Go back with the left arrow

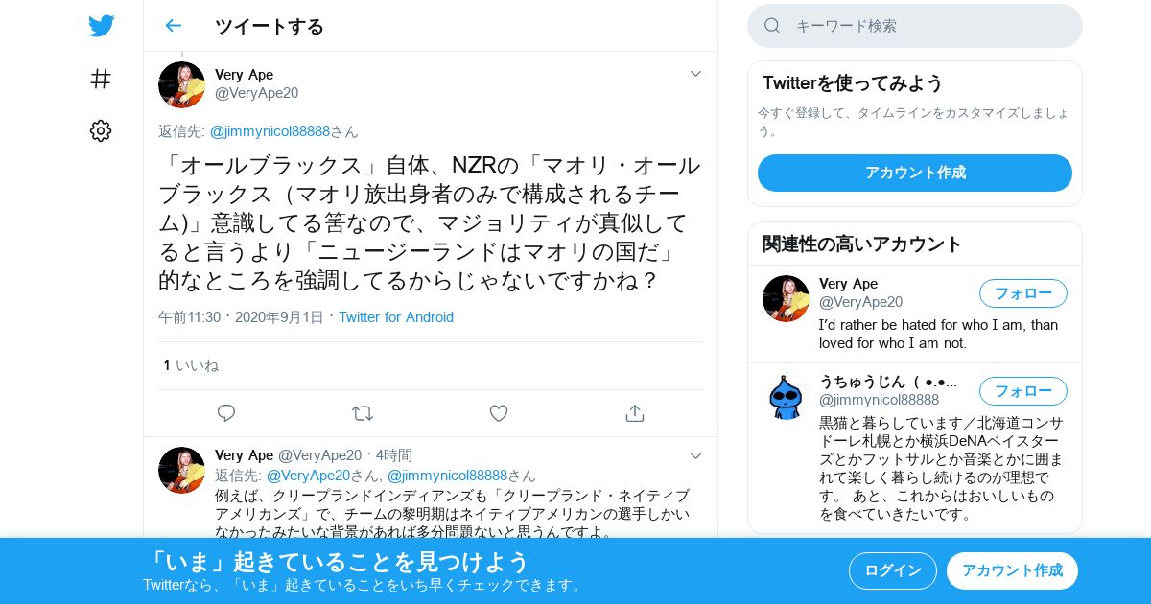(x=173, y=26)
